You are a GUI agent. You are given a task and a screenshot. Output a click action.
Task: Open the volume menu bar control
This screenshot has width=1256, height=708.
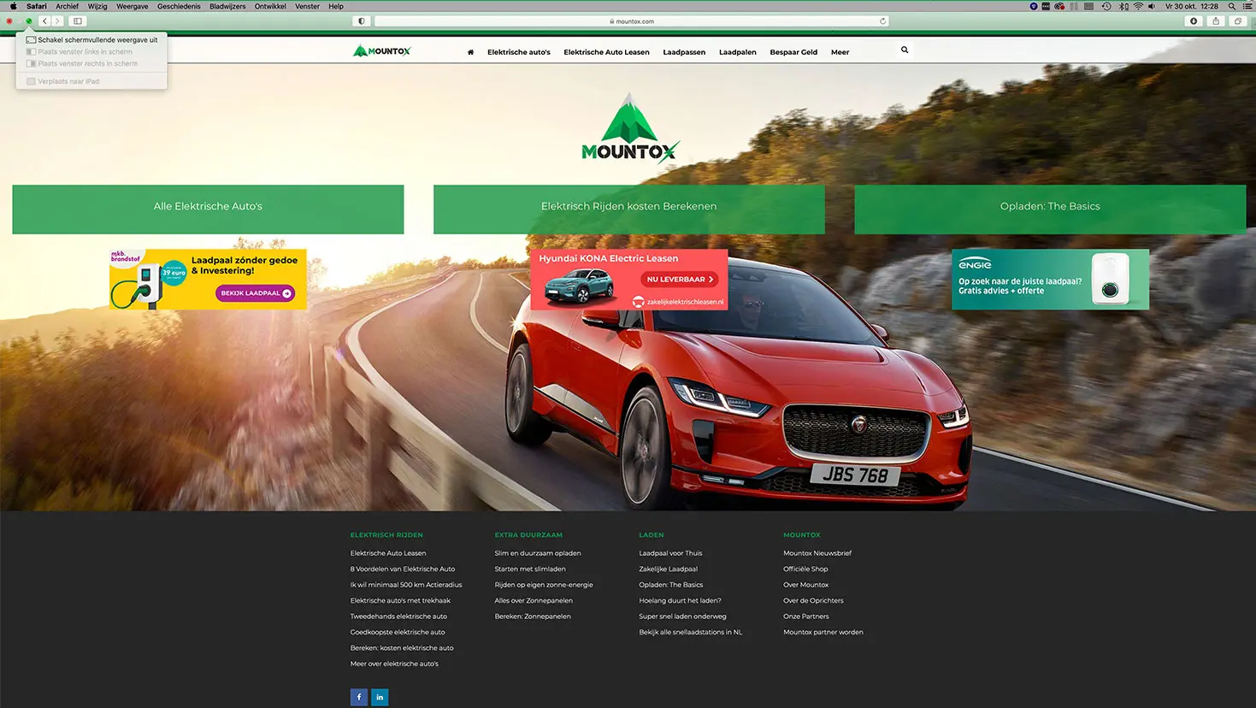coord(1152,6)
